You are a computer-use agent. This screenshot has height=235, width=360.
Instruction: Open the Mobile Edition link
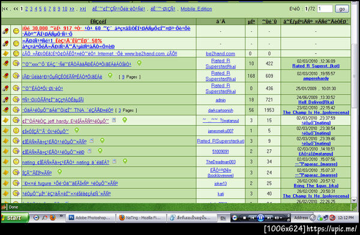point(196,9)
